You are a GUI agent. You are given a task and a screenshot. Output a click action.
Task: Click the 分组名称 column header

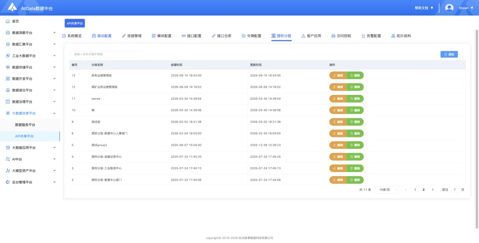point(97,65)
